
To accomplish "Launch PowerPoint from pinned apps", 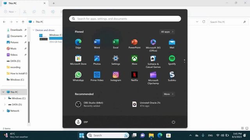I will click(x=134, y=44).
